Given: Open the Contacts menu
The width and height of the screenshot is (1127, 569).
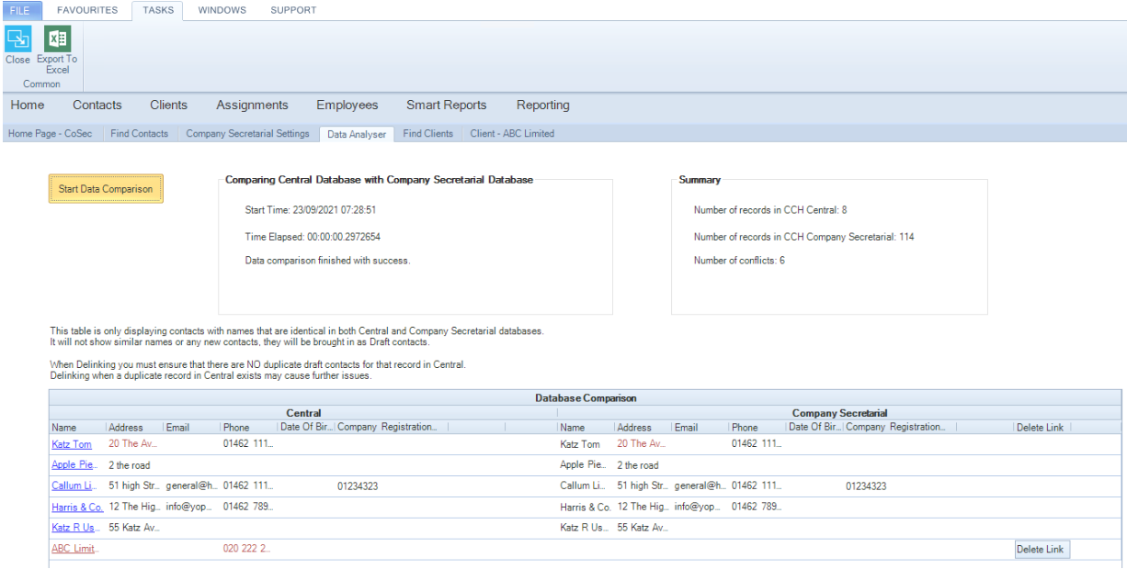Looking at the screenshot, I should (x=97, y=105).
